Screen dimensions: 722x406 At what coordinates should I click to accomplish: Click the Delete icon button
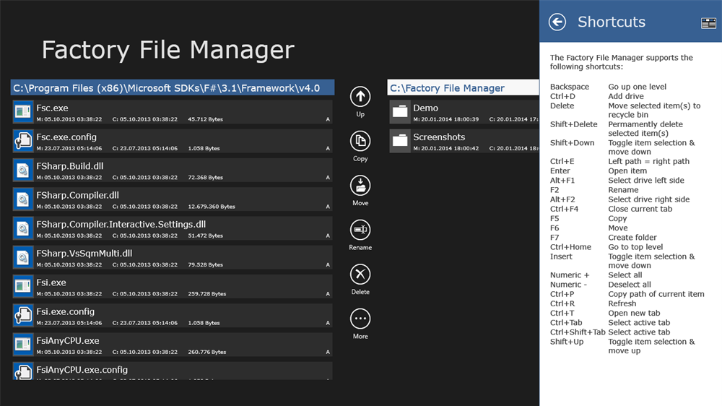(x=360, y=275)
